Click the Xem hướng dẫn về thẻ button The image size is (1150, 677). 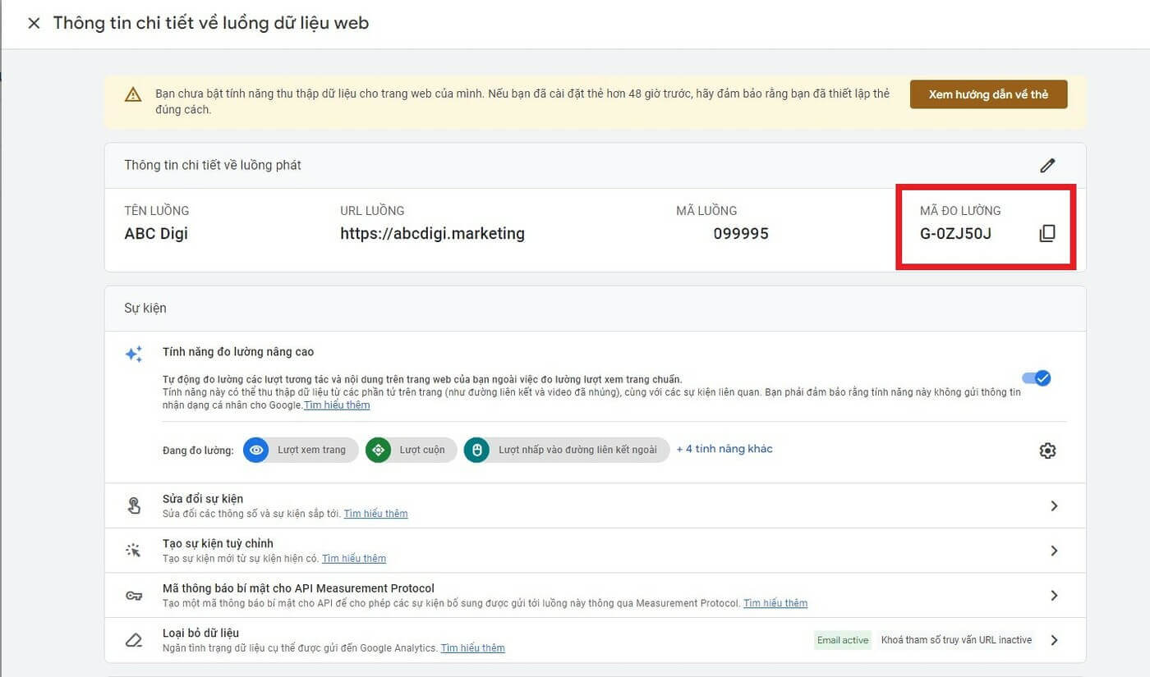coord(988,94)
